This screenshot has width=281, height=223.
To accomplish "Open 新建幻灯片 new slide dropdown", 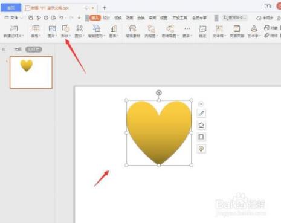I will coord(14,31).
